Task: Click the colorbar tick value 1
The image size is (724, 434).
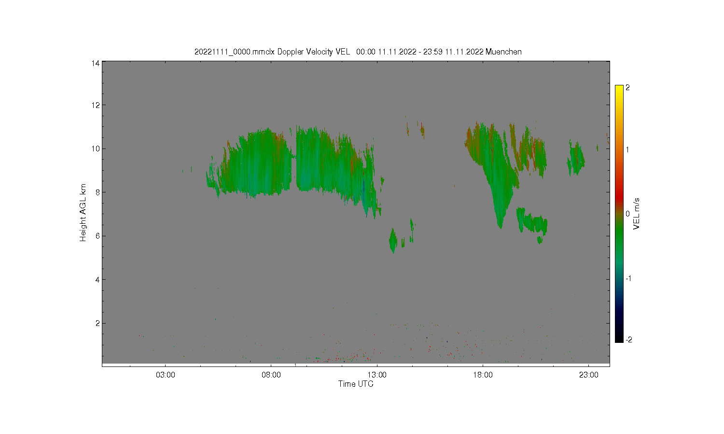Action: coord(627,149)
